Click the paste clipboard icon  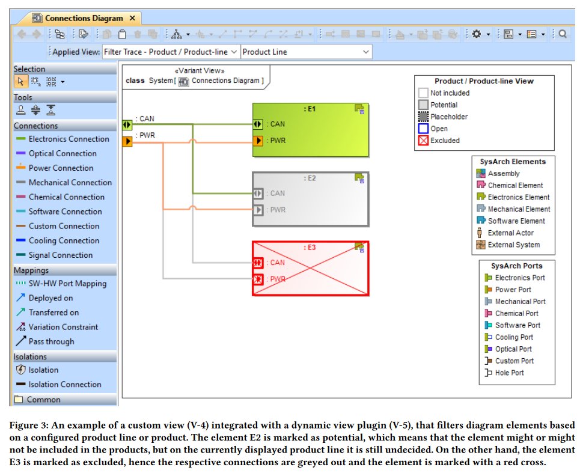tap(122, 35)
